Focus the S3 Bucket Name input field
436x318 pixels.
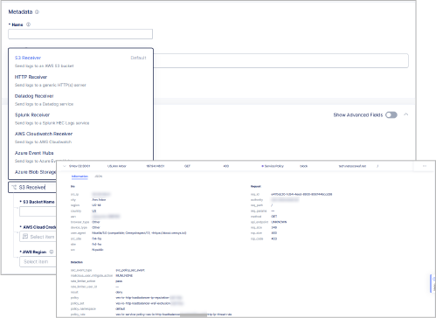tap(38, 211)
